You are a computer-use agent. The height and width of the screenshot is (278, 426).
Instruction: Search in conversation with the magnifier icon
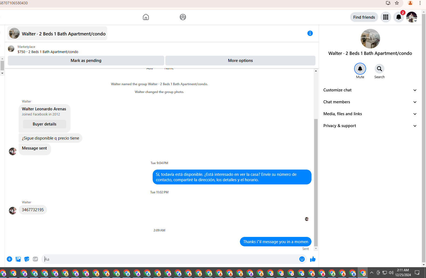tap(380, 69)
